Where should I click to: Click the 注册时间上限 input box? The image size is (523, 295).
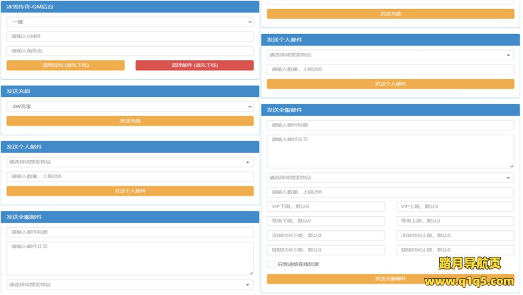pyautogui.click(x=454, y=236)
